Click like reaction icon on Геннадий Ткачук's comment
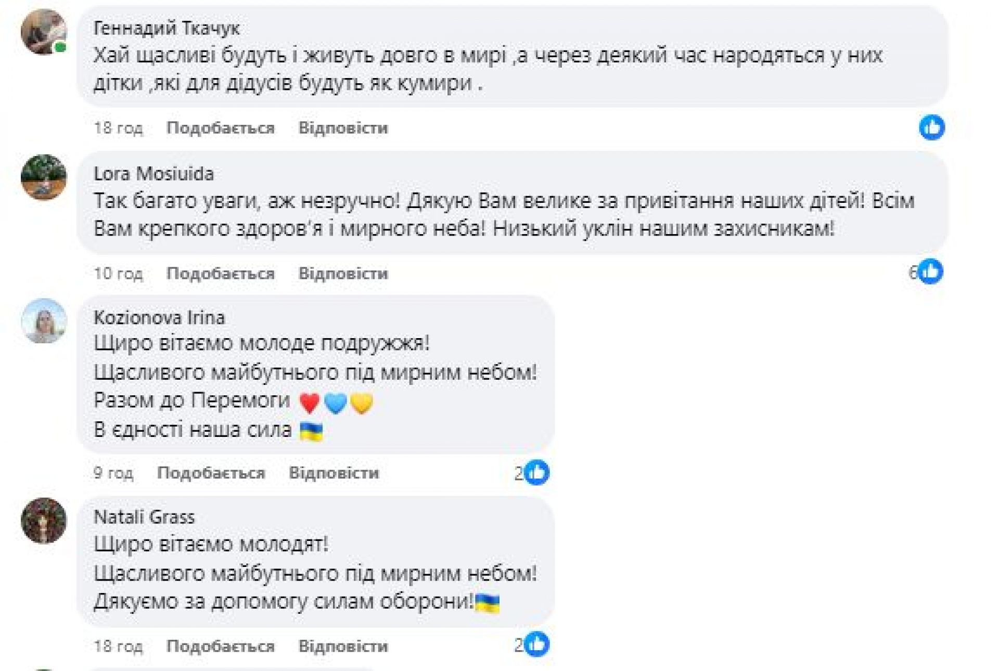 point(931,127)
